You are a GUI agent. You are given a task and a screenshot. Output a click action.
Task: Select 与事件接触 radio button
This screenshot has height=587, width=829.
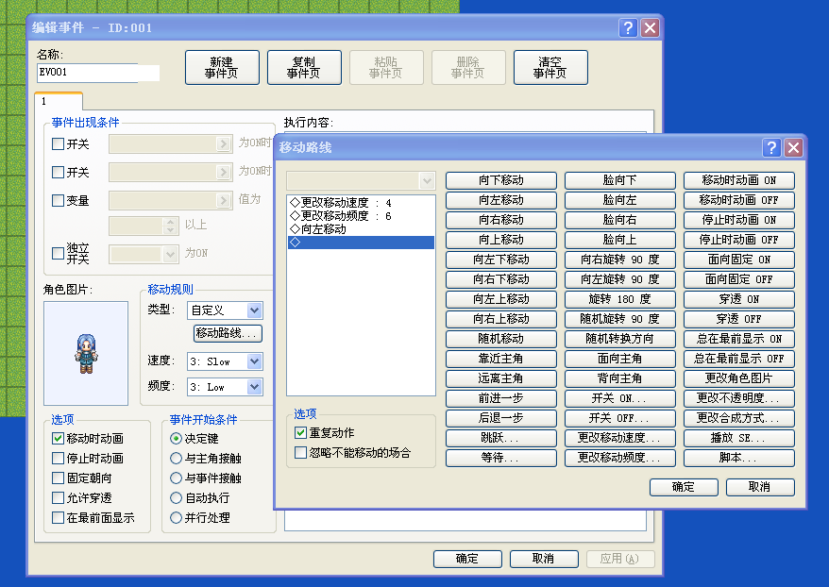tap(176, 478)
